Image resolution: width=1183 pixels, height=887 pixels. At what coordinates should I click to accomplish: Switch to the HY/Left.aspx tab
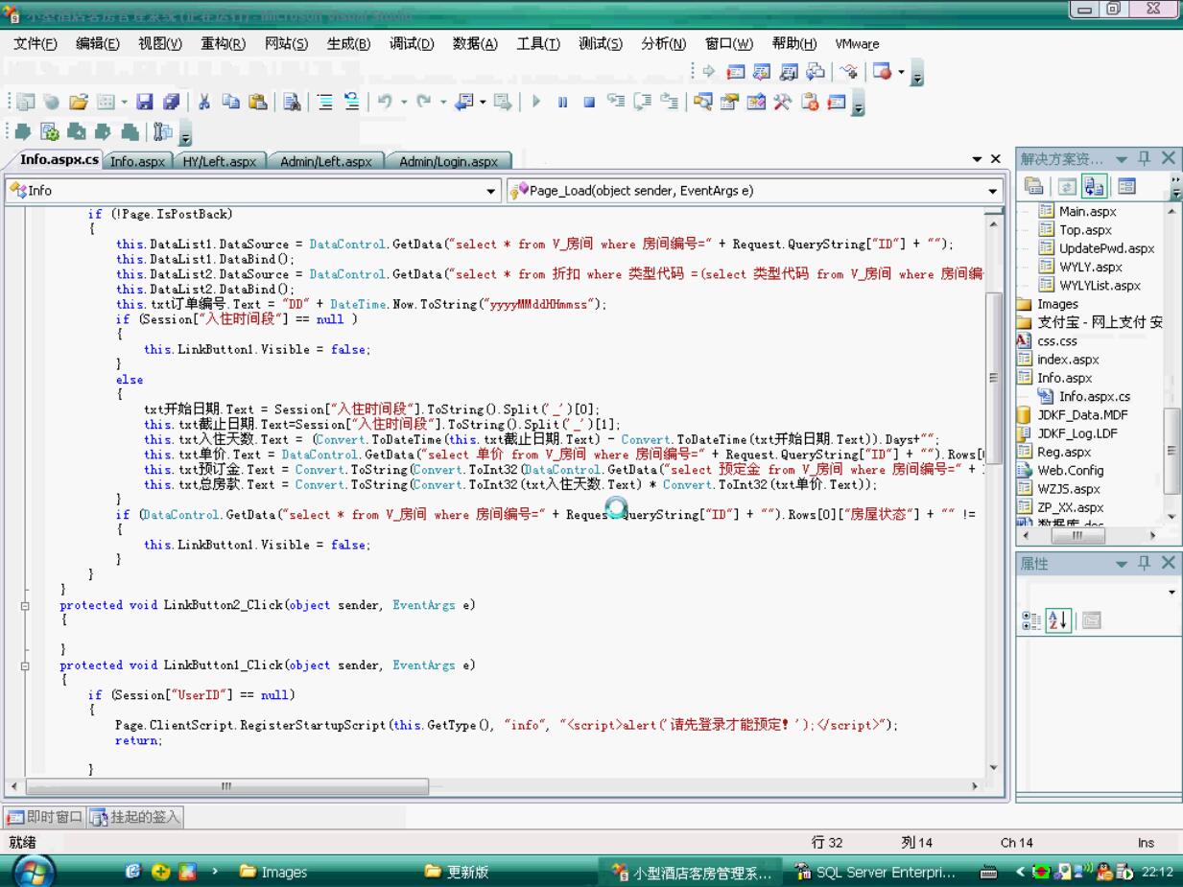[220, 162]
